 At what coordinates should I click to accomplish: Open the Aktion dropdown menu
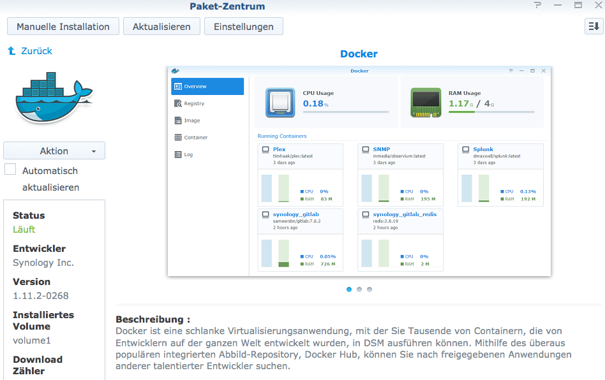pyautogui.click(x=54, y=150)
